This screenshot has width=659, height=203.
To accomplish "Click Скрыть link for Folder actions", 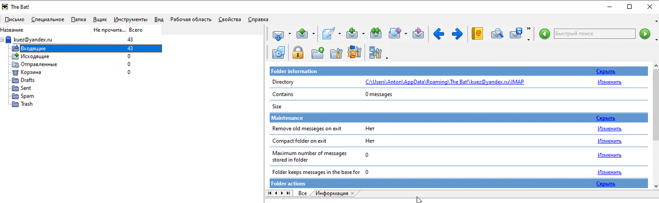I will pyautogui.click(x=606, y=184).
